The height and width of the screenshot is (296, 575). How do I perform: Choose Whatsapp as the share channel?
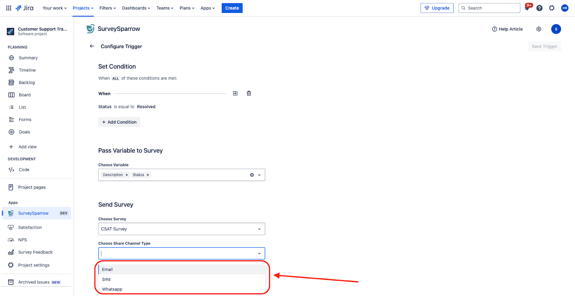[112, 289]
